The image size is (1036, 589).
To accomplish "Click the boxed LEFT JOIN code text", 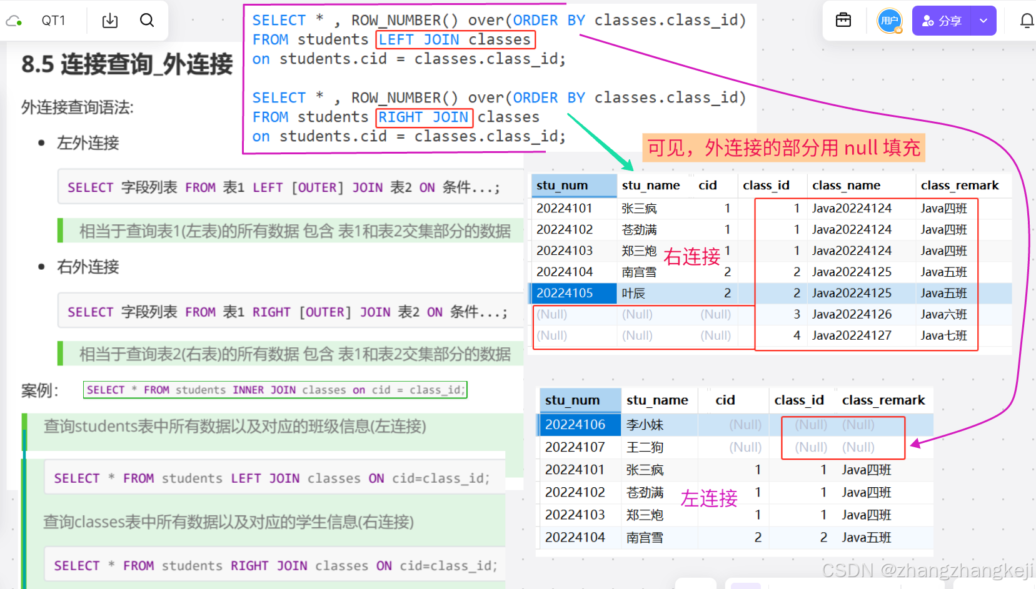I will (x=455, y=39).
